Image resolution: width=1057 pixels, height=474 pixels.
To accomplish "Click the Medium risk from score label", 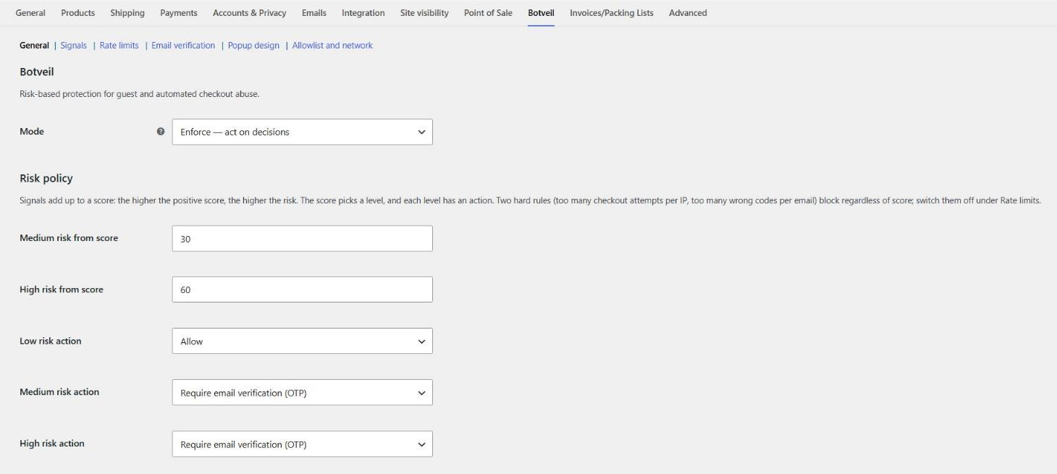I will (69, 238).
